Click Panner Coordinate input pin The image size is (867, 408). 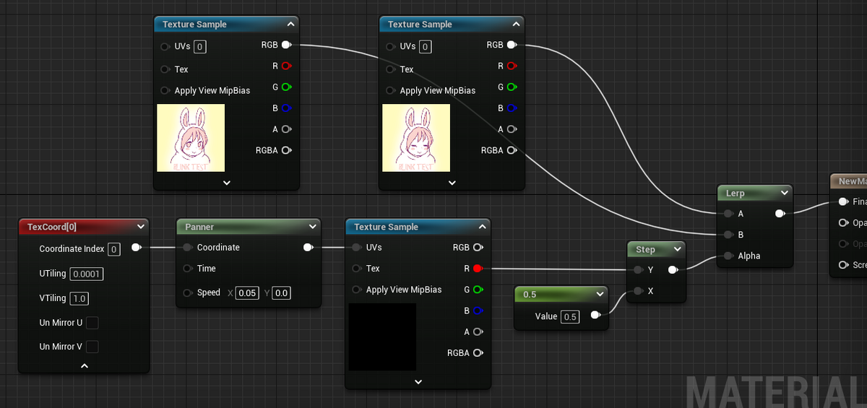pos(187,248)
